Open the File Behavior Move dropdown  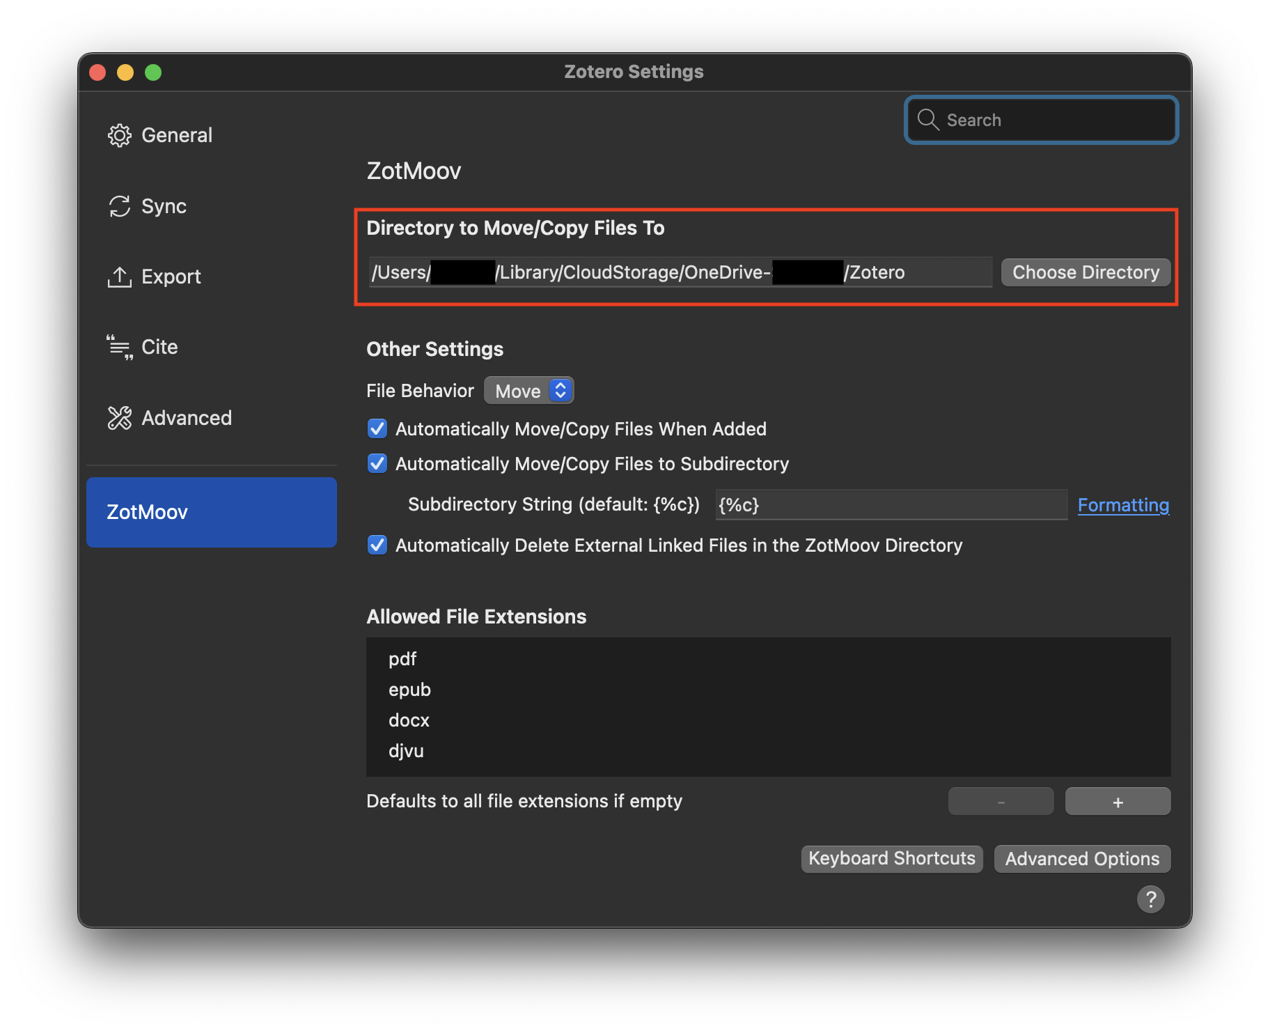529,391
